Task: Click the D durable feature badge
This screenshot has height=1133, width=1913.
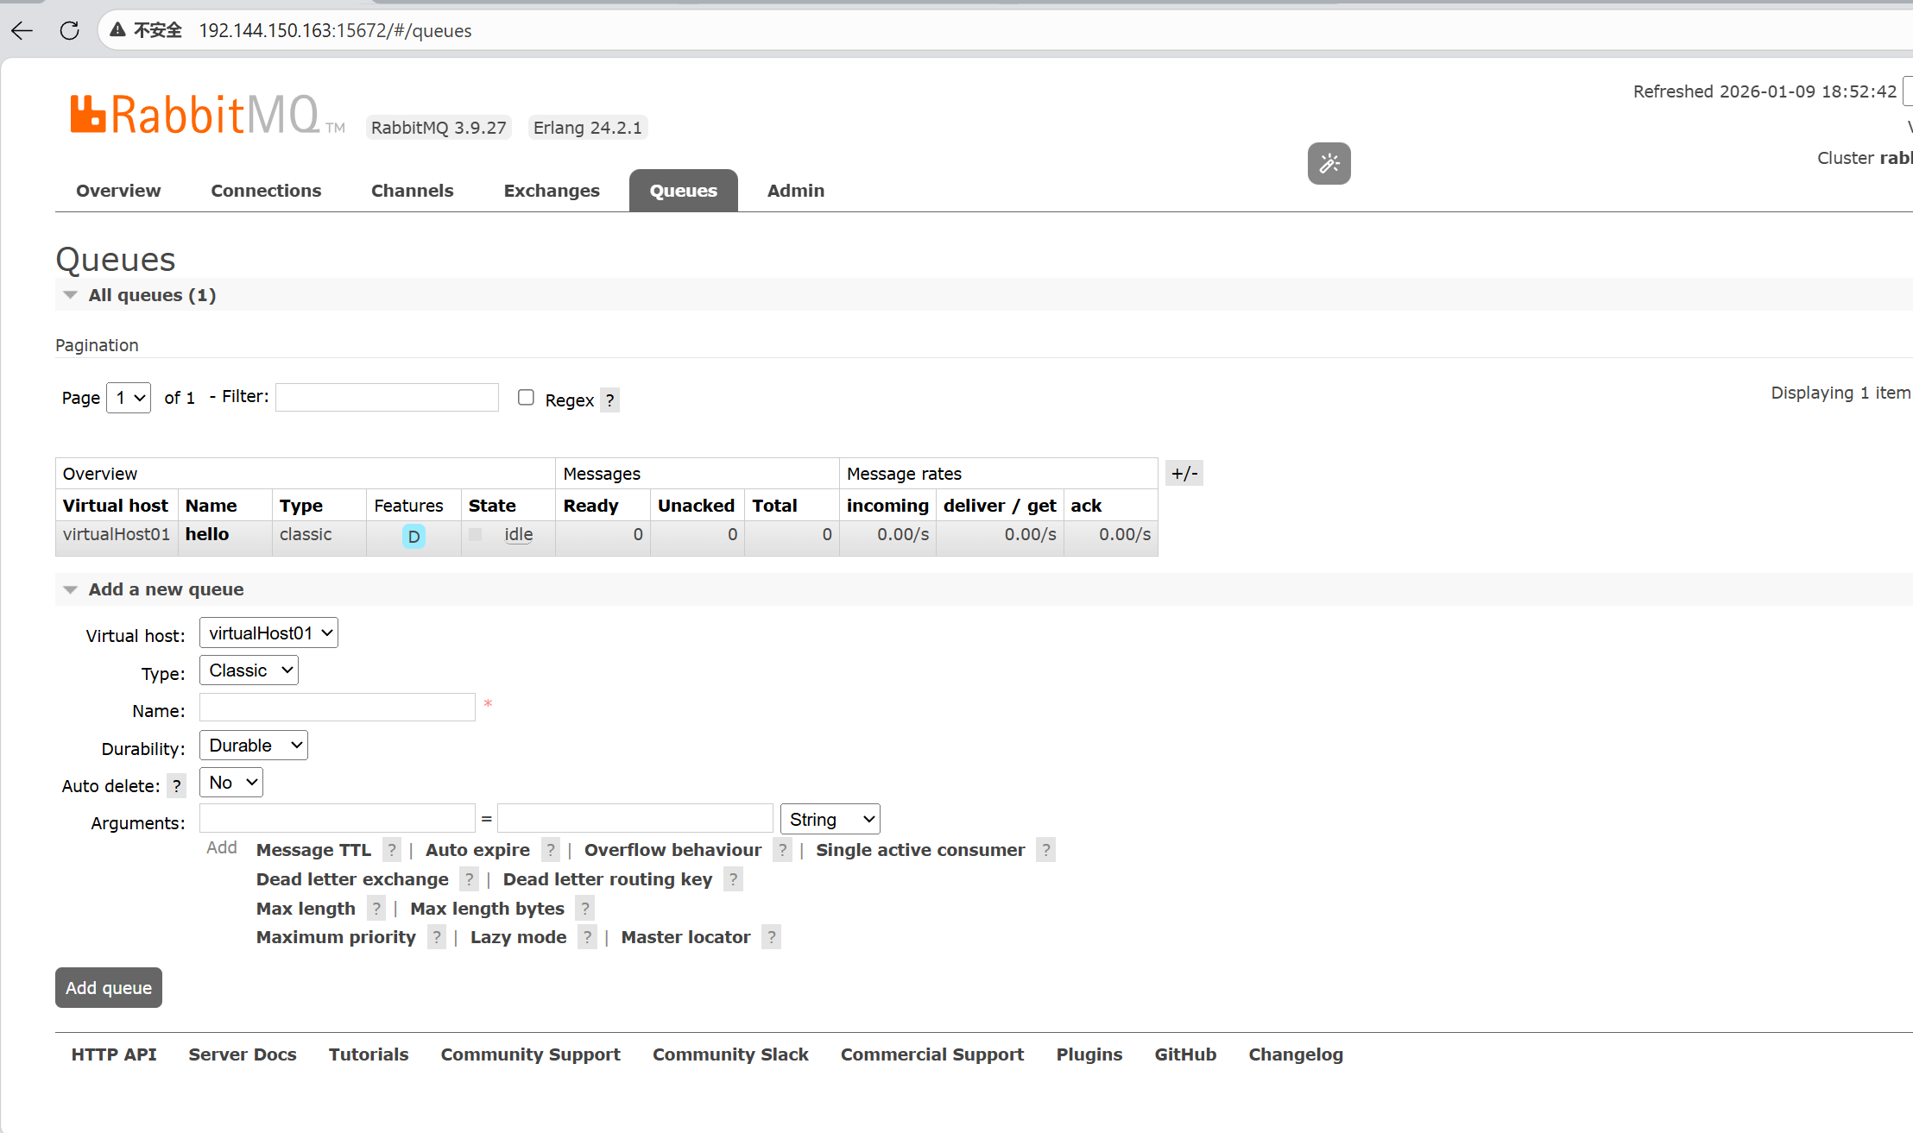Action: [x=414, y=537]
